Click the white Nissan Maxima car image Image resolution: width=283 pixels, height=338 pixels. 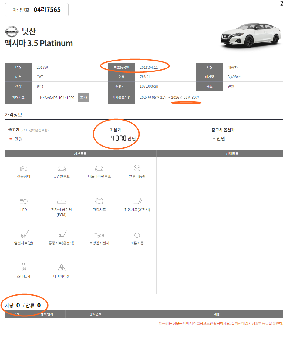(249, 35)
